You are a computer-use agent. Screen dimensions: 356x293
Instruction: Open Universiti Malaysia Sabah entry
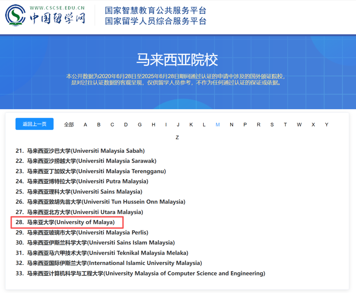[80, 151]
